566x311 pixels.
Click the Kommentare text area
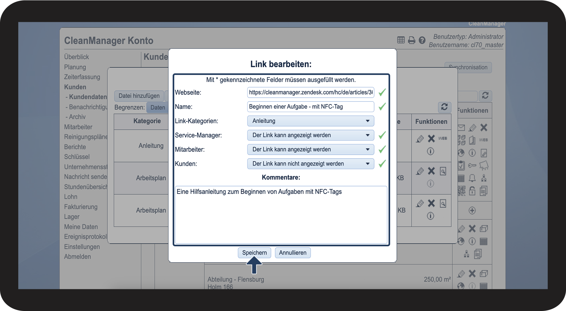coord(281,215)
